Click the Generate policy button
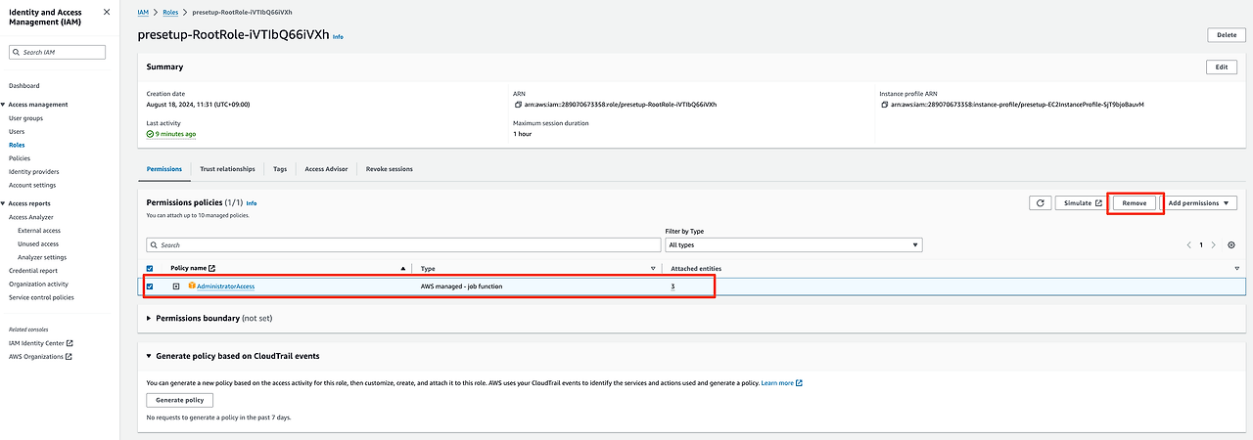 click(x=180, y=400)
